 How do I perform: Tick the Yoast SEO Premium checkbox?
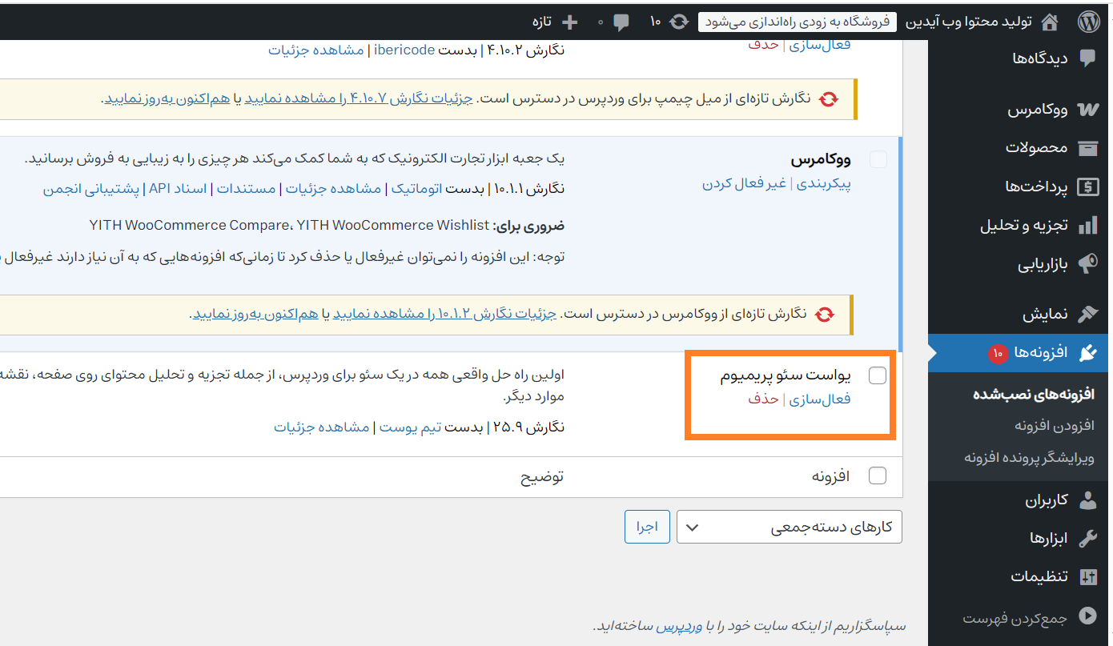878,375
